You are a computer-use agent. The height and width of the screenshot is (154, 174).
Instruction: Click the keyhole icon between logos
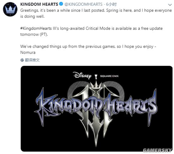tap(96, 77)
